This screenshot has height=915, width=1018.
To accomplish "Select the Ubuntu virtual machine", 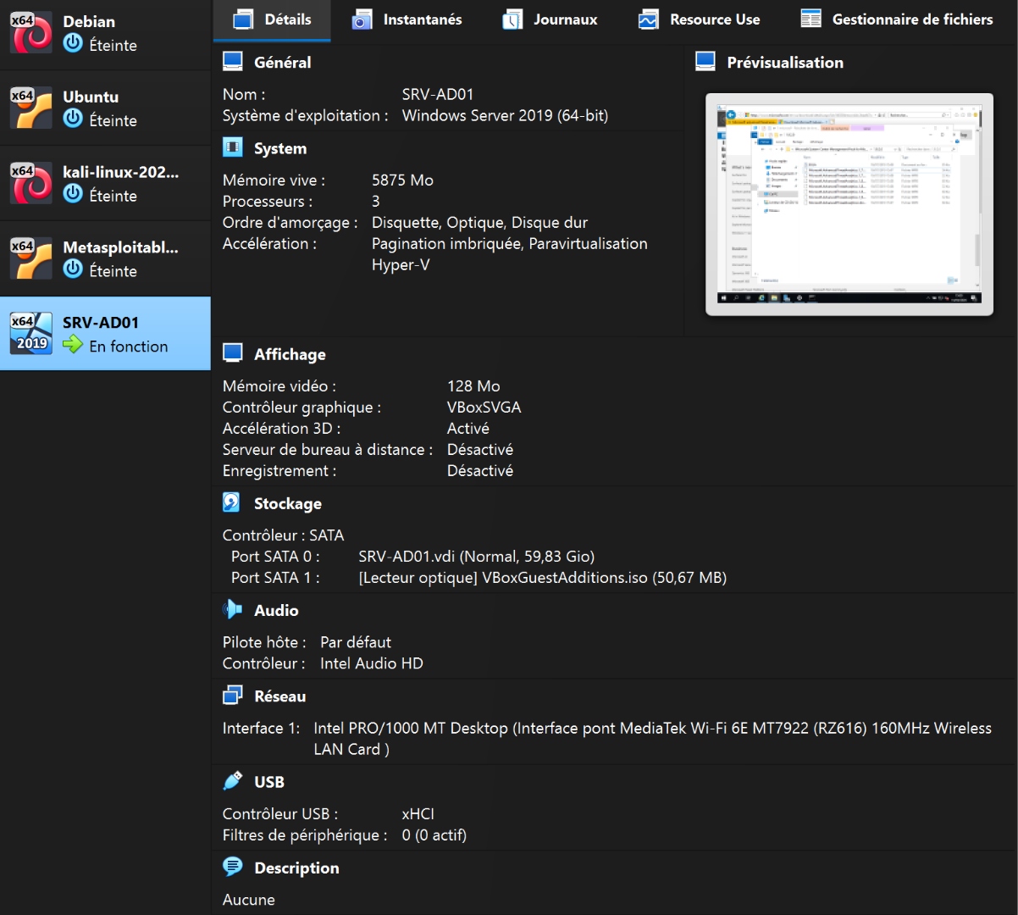I will (105, 108).
